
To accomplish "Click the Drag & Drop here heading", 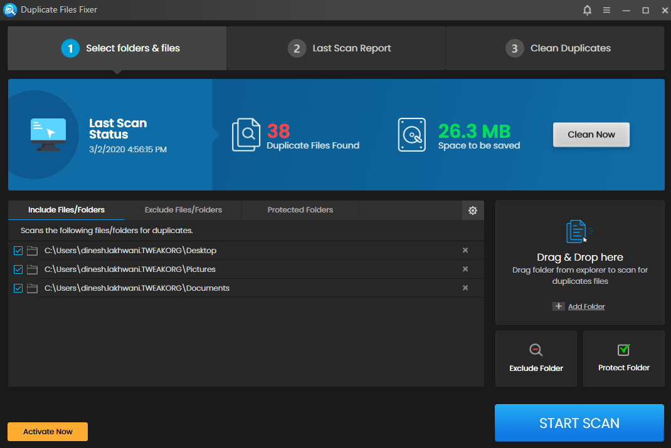I will coord(580,258).
